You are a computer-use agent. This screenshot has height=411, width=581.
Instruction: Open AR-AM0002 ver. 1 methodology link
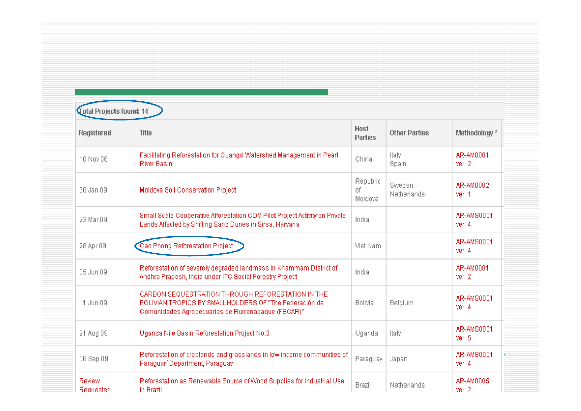point(472,190)
